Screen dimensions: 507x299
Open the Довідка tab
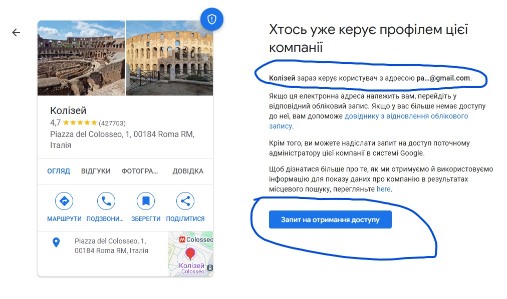(188, 171)
